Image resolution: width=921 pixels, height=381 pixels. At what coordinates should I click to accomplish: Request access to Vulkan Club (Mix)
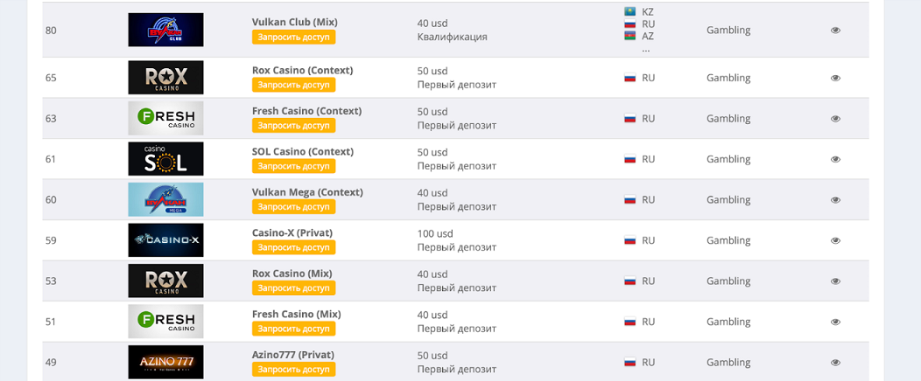coord(293,37)
